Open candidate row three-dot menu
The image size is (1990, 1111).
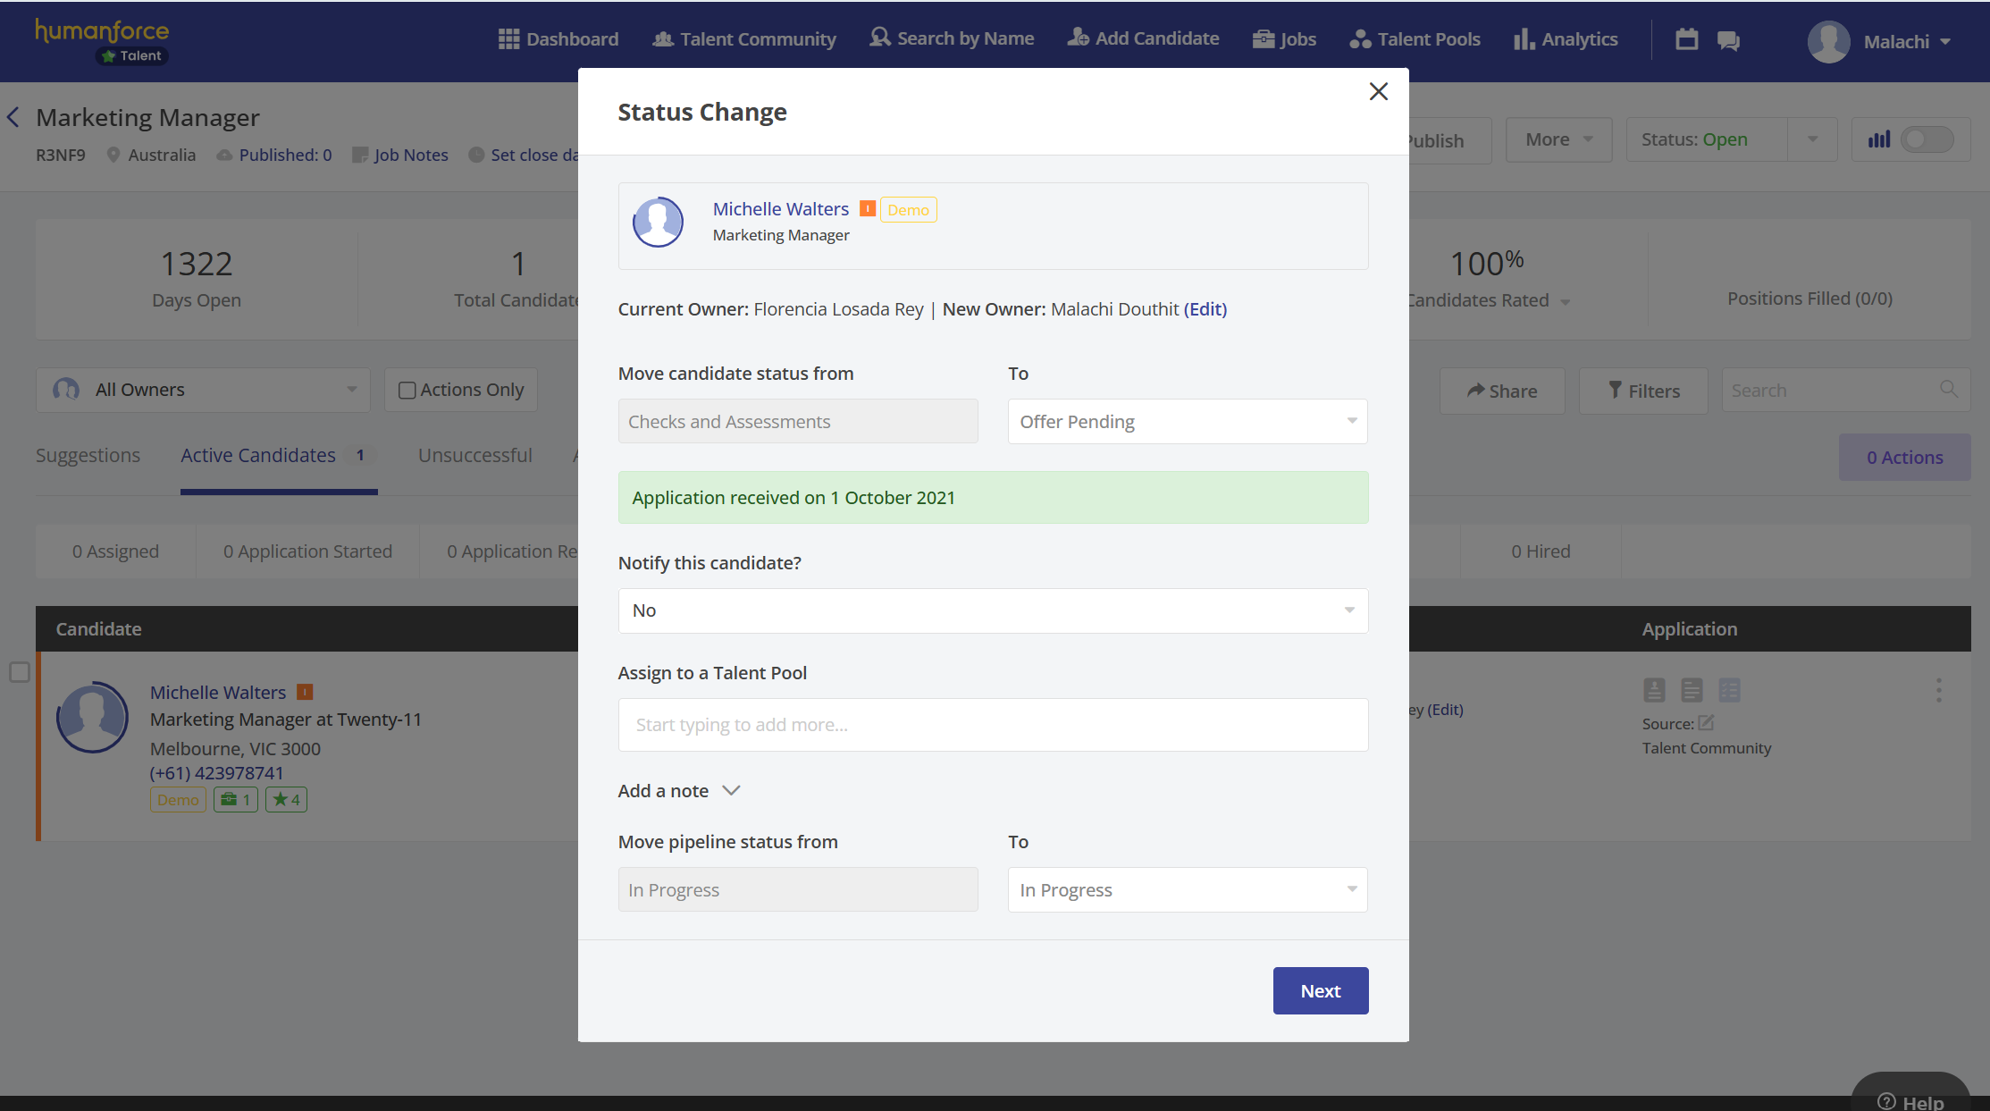[x=1938, y=690]
